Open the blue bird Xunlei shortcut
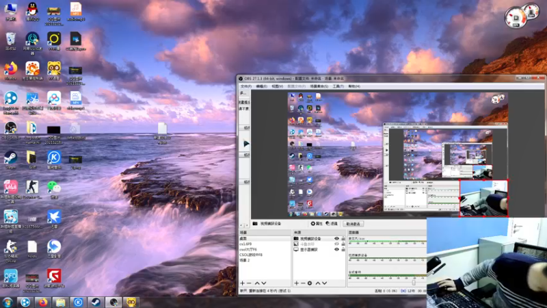 coord(54,219)
